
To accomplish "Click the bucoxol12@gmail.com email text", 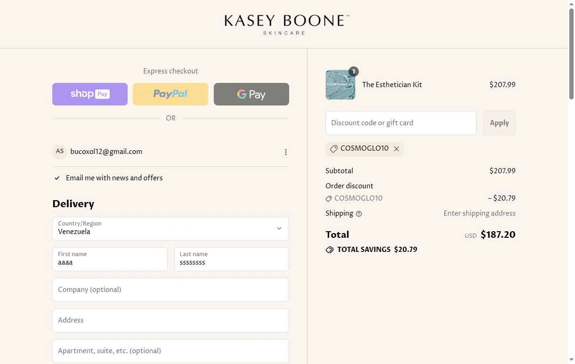I will pyautogui.click(x=106, y=152).
